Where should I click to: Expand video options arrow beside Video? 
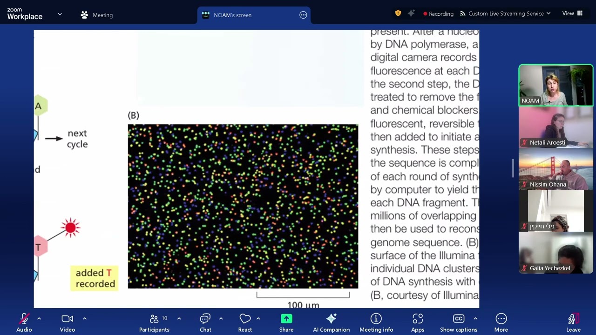[85, 319]
